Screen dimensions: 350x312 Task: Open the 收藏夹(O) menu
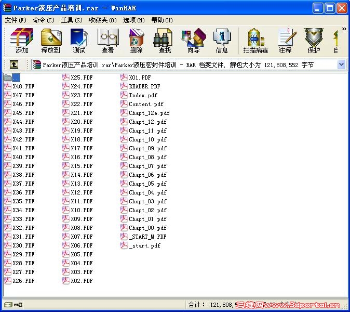pyautogui.click(x=103, y=20)
